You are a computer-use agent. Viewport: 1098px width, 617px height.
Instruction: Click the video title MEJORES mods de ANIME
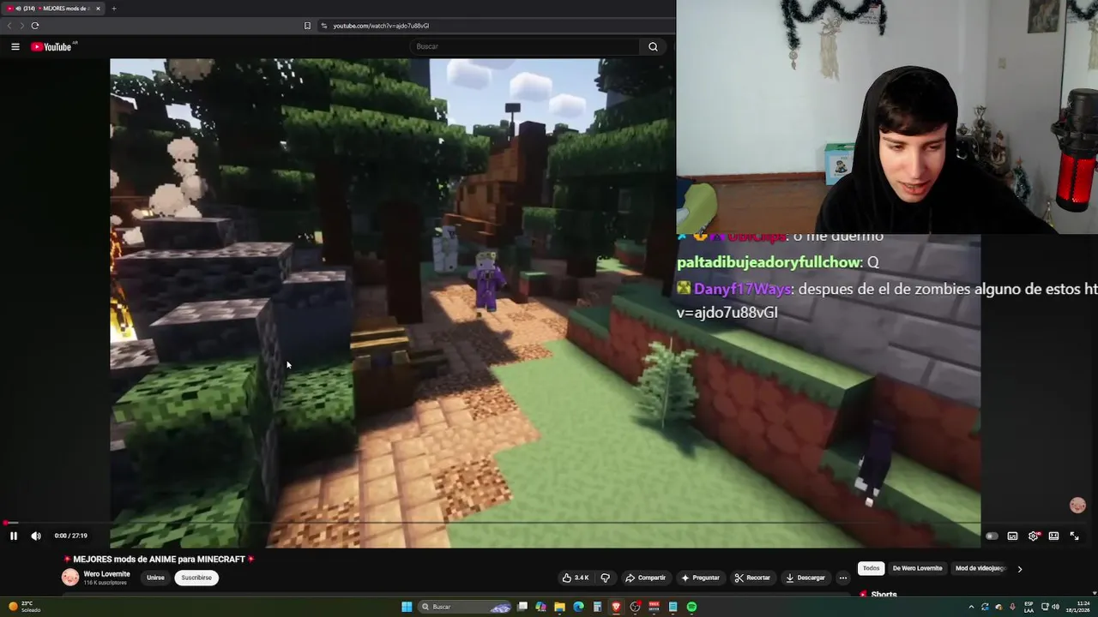[x=160, y=560]
